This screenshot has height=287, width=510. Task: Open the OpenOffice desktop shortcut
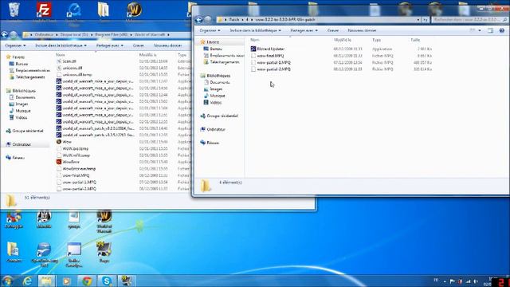(x=45, y=254)
